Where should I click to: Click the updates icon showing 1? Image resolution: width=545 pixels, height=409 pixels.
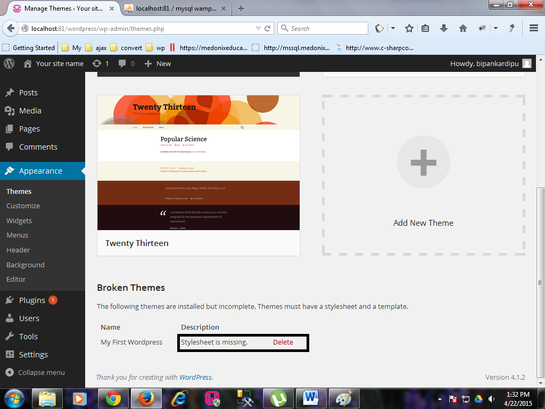tap(101, 64)
